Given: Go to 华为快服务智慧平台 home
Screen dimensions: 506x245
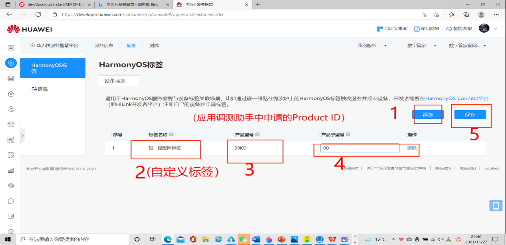Looking at the screenshot, I should (x=54, y=45).
